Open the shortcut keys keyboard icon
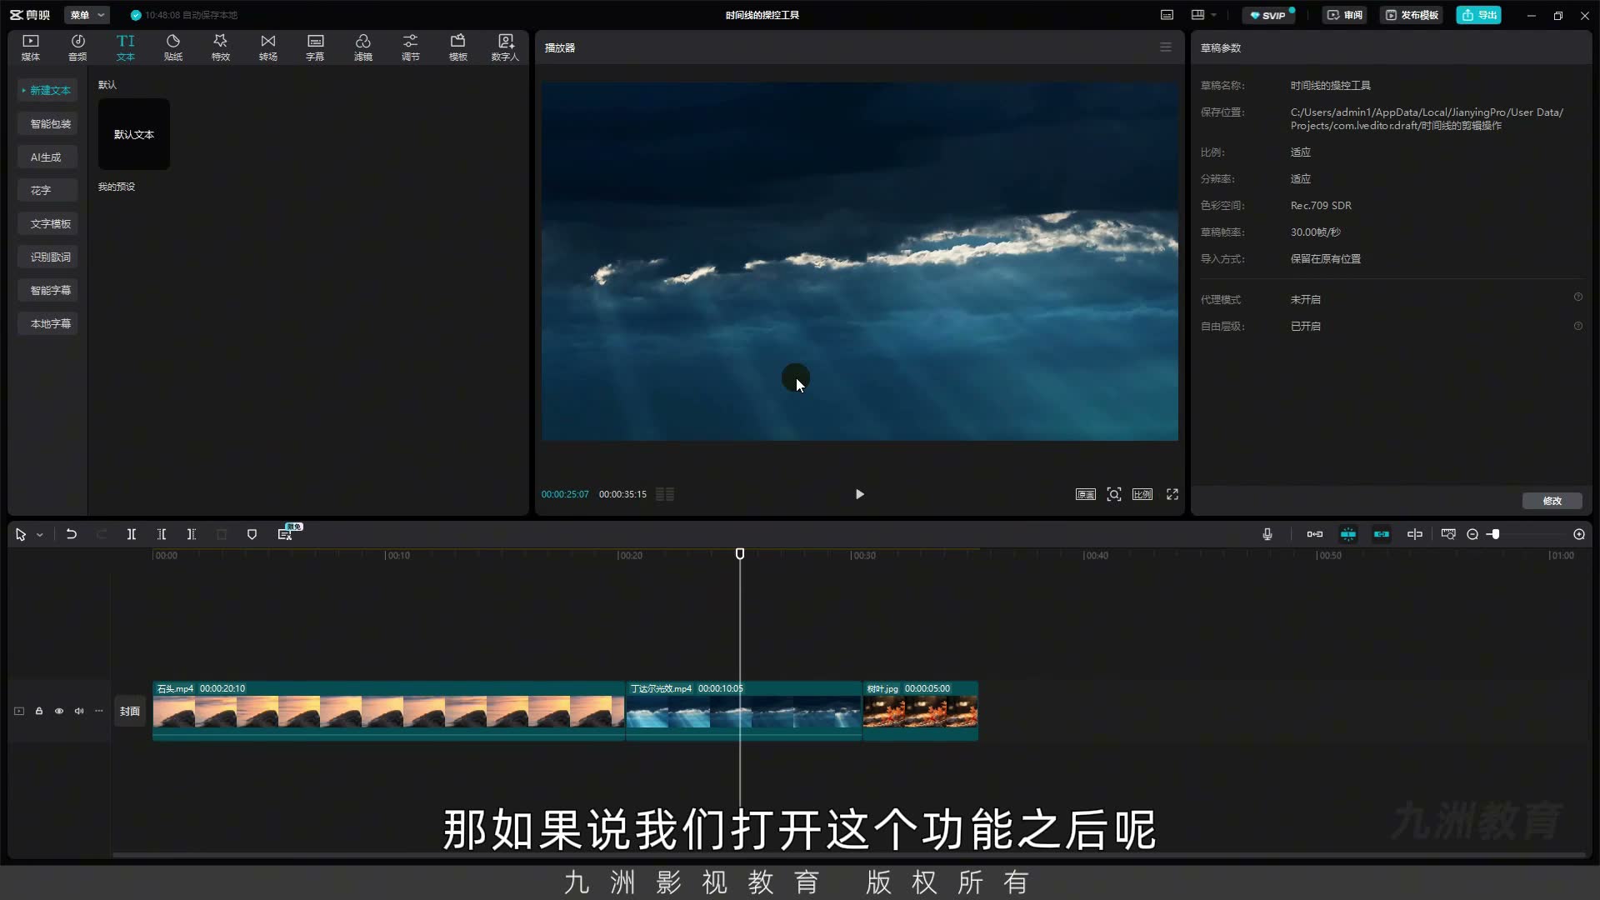Screen dimensions: 1600x900 click(x=1167, y=15)
